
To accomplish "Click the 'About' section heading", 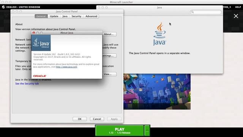I will pyautogui.click(x=19, y=24).
